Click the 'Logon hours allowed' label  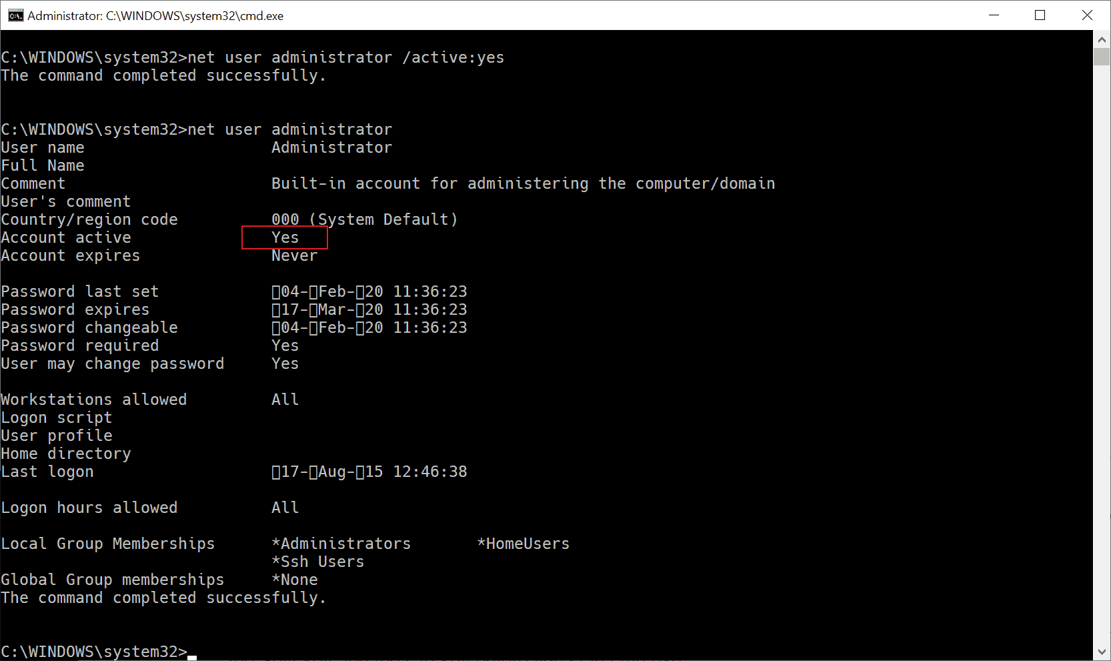pos(89,508)
